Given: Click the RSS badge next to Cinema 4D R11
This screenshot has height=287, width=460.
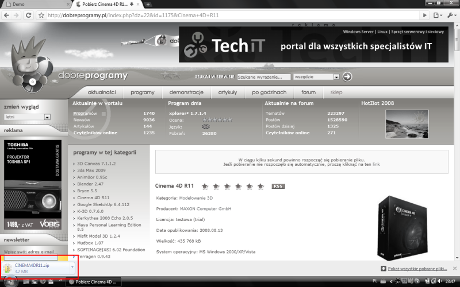Looking at the screenshot, I should tap(278, 186).
